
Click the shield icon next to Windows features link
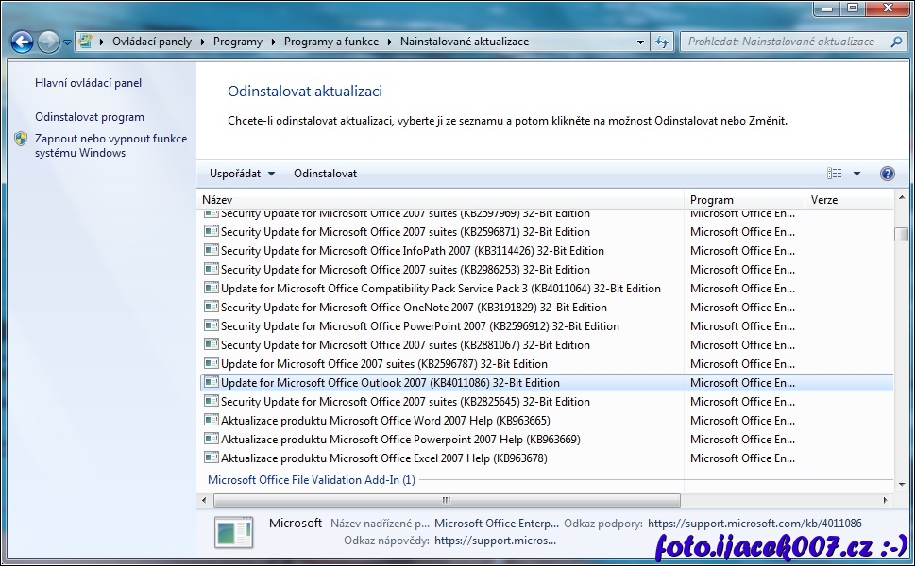click(22, 139)
